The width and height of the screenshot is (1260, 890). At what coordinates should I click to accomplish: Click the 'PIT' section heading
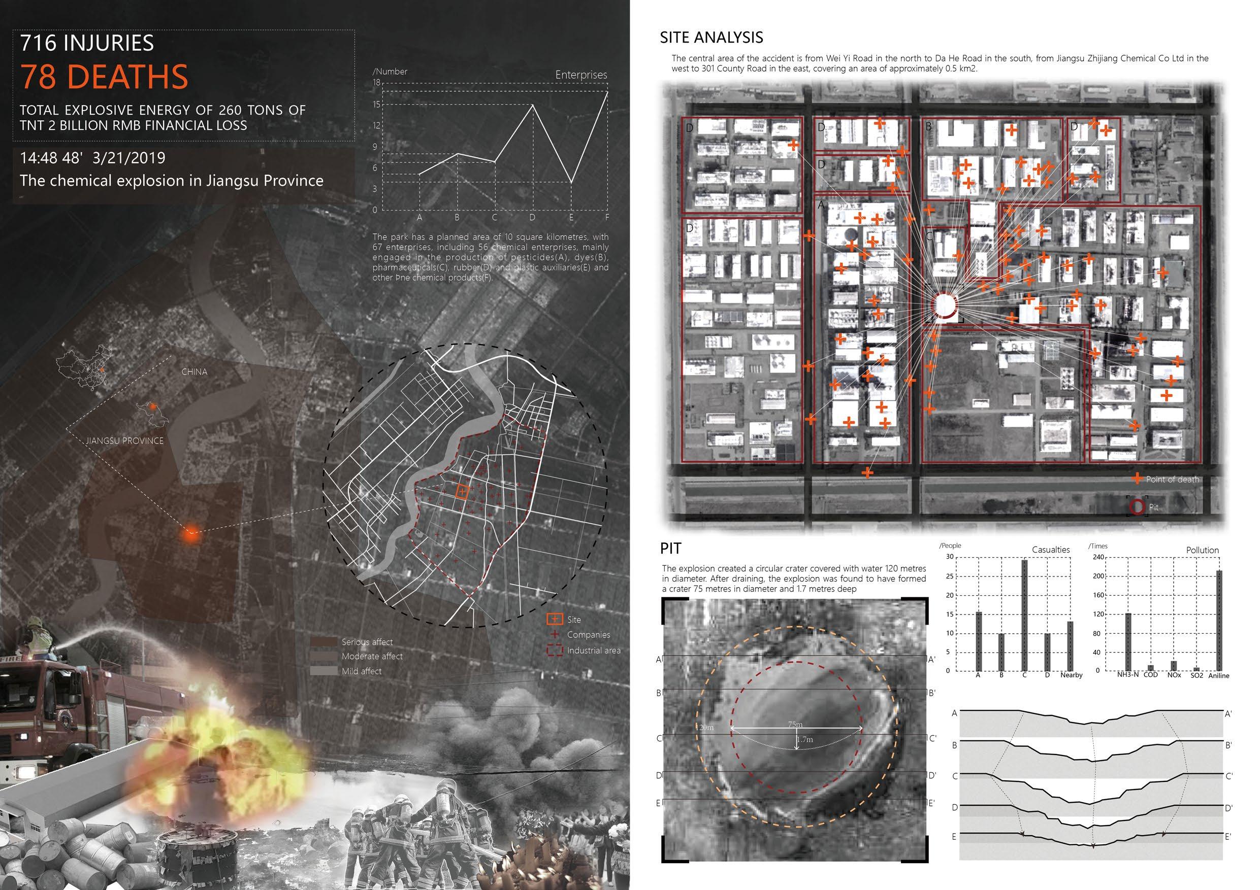(x=671, y=549)
